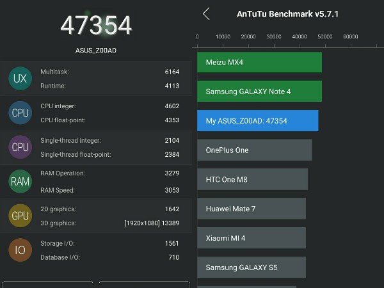The image size is (384, 288).
Task: Click the RAM Speed label
Action: click(x=58, y=190)
